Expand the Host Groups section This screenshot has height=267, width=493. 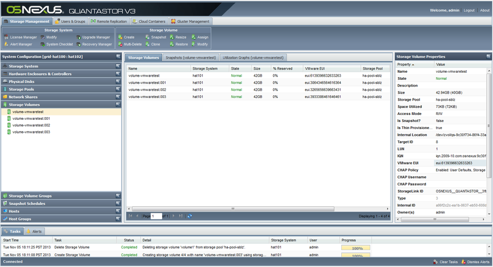pos(118,219)
